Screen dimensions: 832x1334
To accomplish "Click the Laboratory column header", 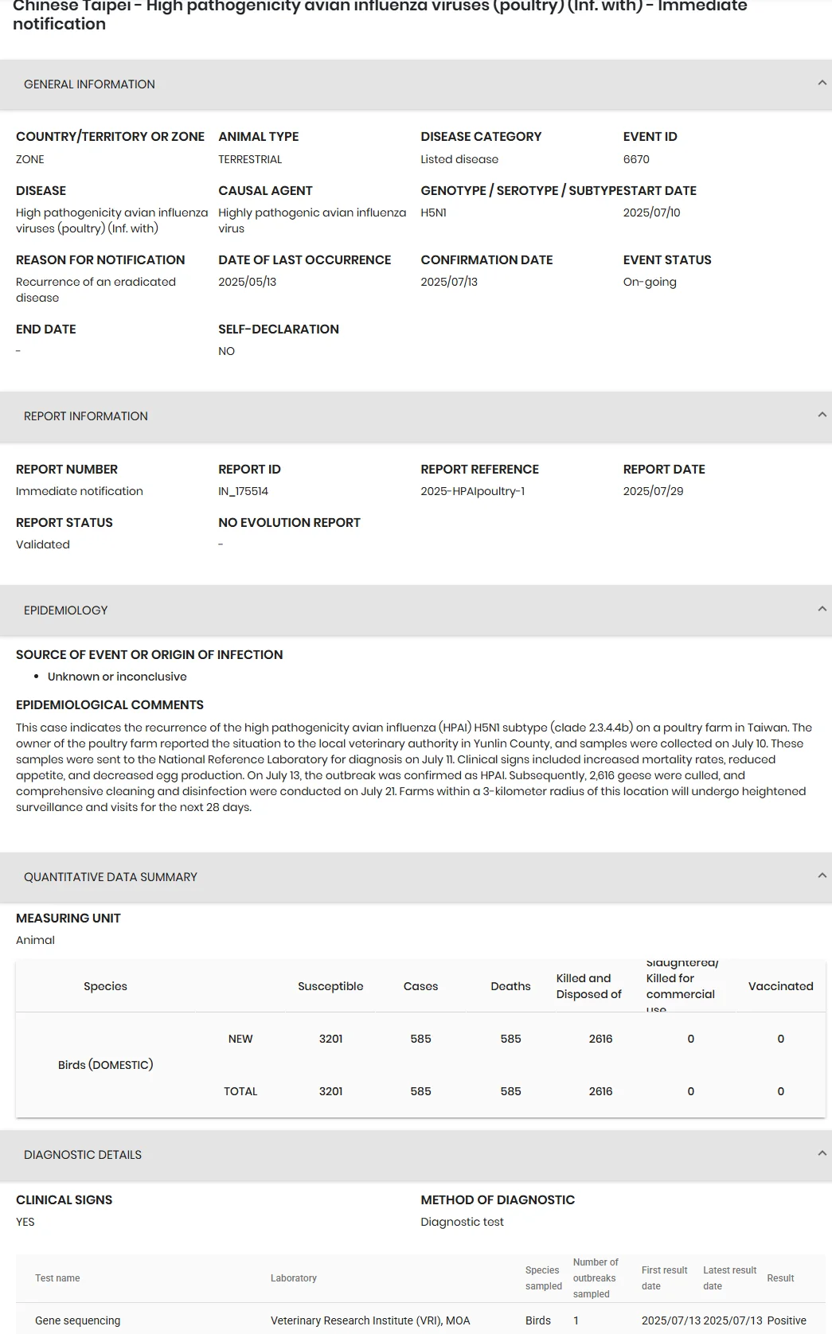I will tap(293, 1278).
